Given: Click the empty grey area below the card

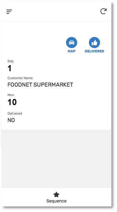Looking at the screenshot, I should coord(56,159).
